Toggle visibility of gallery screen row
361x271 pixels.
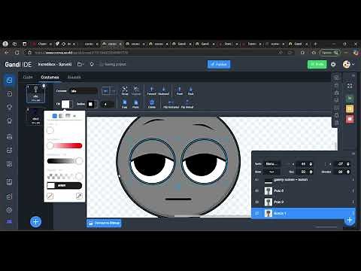(x=256, y=180)
